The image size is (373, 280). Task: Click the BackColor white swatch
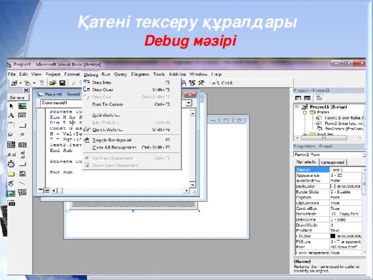[333, 186]
